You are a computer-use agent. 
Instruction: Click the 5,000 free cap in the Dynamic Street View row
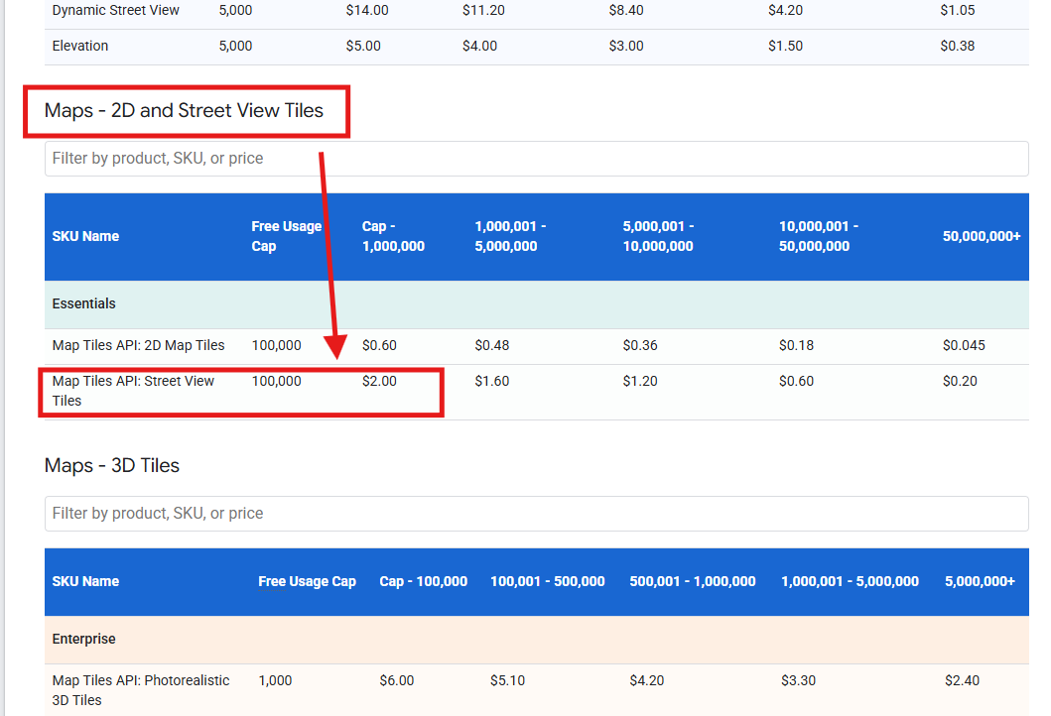click(235, 11)
